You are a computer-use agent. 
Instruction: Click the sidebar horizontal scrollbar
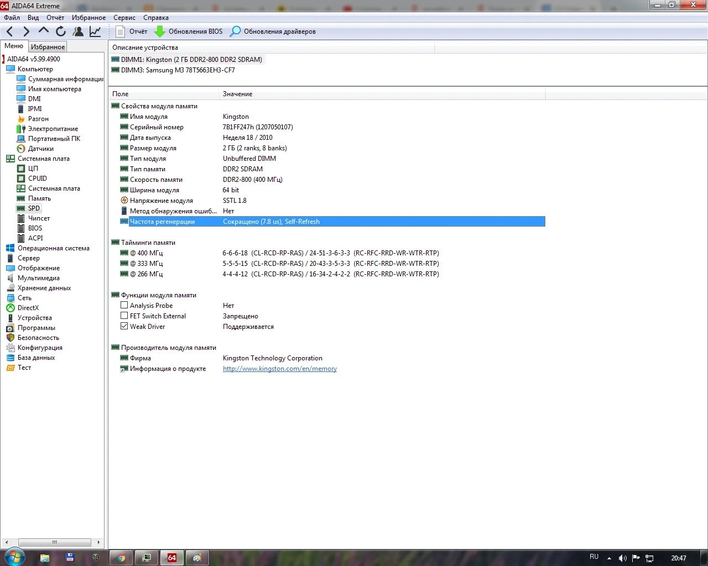[54, 542]
